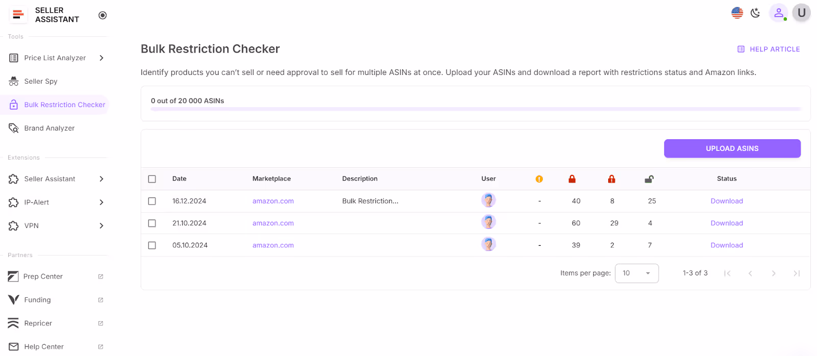The height and width of the screenshot is (356, 817).
Task: Click the Brand Analyzer tag icon
Action: coord(14,129)
